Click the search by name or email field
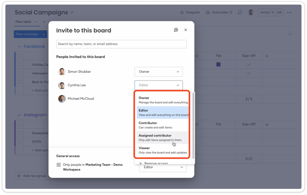Image resolution: width=307 pixels, height=195 pixels. click(x=121, y=44)
